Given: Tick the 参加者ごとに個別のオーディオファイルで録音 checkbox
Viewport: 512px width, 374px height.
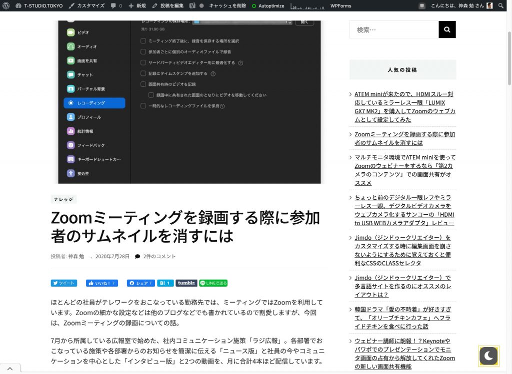Looking at the screenshot, I should tap(143, 51).
